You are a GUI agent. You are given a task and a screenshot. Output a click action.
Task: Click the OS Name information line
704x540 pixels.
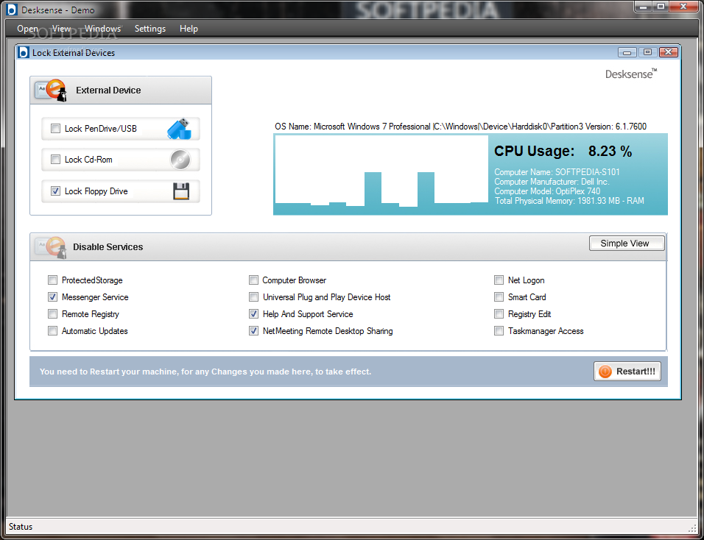click(x=461, y=127)
